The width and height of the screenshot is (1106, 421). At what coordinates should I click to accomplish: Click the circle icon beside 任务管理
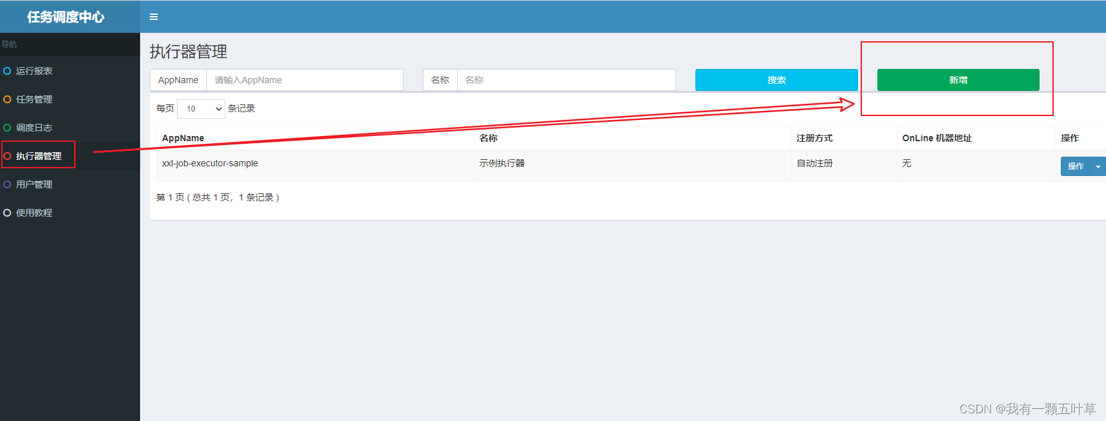[7, 99]
